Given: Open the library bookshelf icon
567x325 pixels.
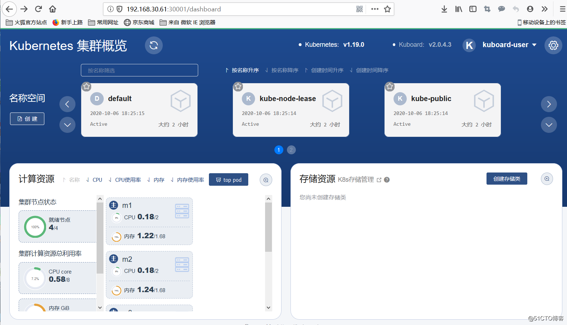Looking at the screenshot, I should pos(459,9).
